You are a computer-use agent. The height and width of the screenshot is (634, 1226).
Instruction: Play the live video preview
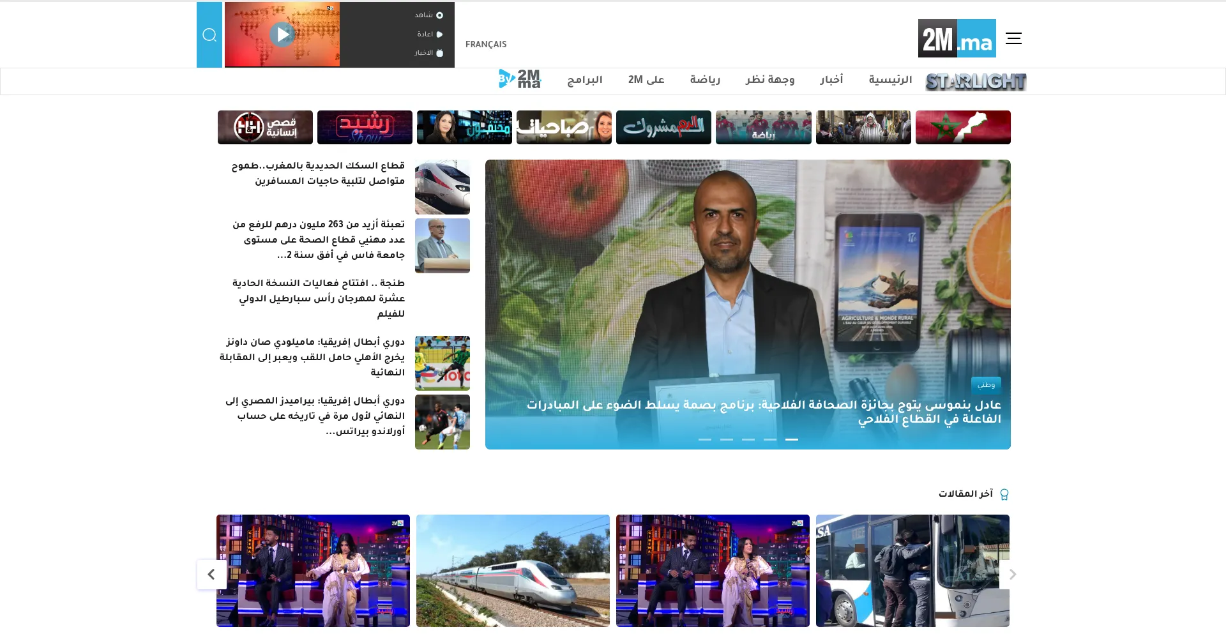(x=282, y=34)
